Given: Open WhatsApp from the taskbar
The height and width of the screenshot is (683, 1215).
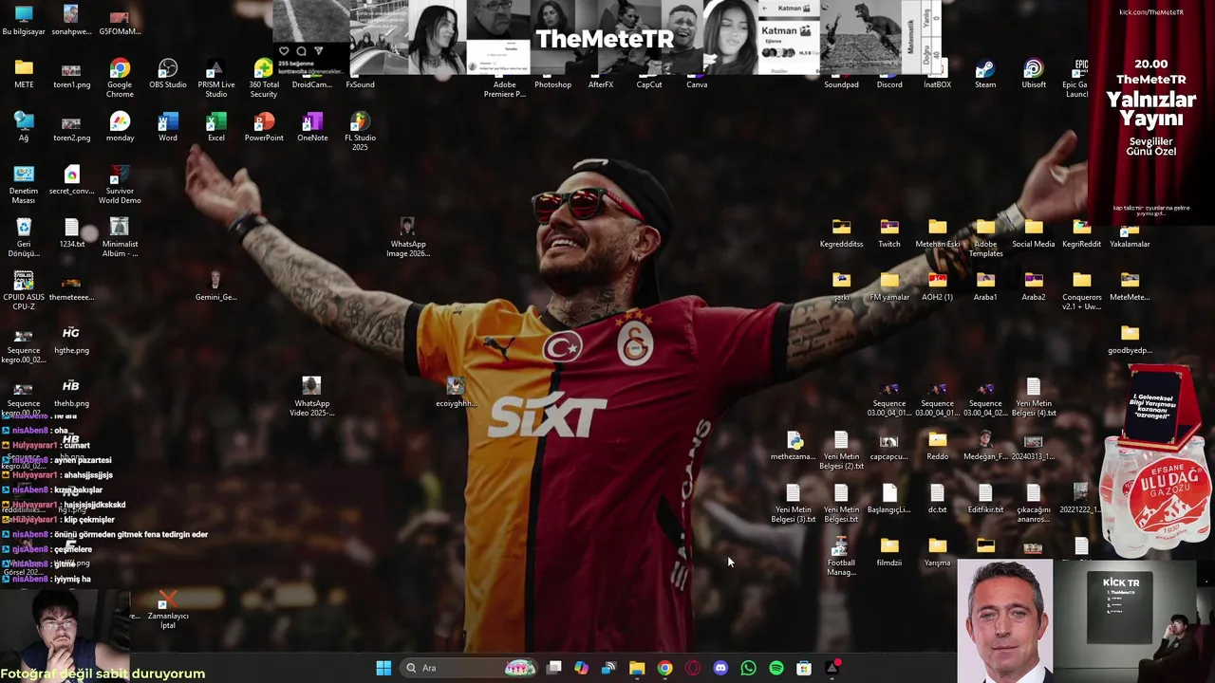Looking at the screenshot, I should 748,668.
